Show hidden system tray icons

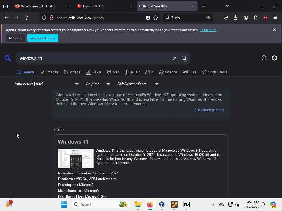(213, 204)
